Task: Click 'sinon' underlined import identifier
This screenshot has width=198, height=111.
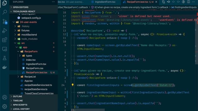Action: coord(86,16)
